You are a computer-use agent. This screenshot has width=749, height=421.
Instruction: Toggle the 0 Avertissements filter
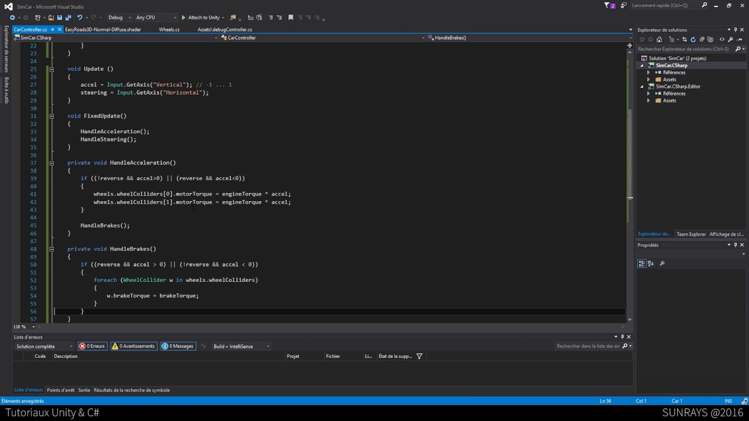133,346
